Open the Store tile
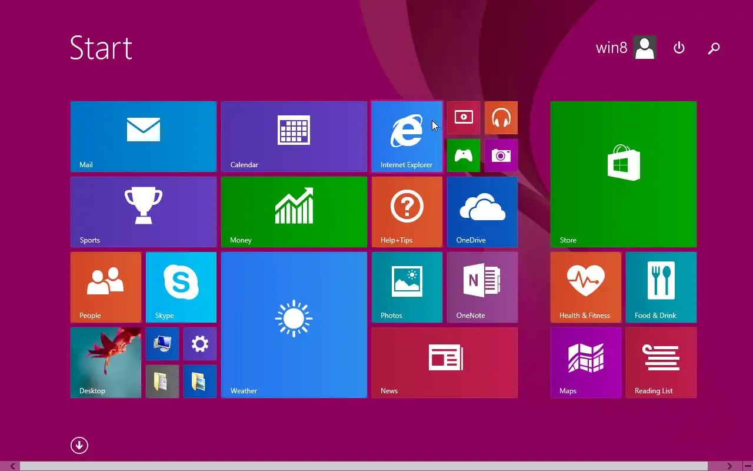753x471 pixels. (624, 174)
